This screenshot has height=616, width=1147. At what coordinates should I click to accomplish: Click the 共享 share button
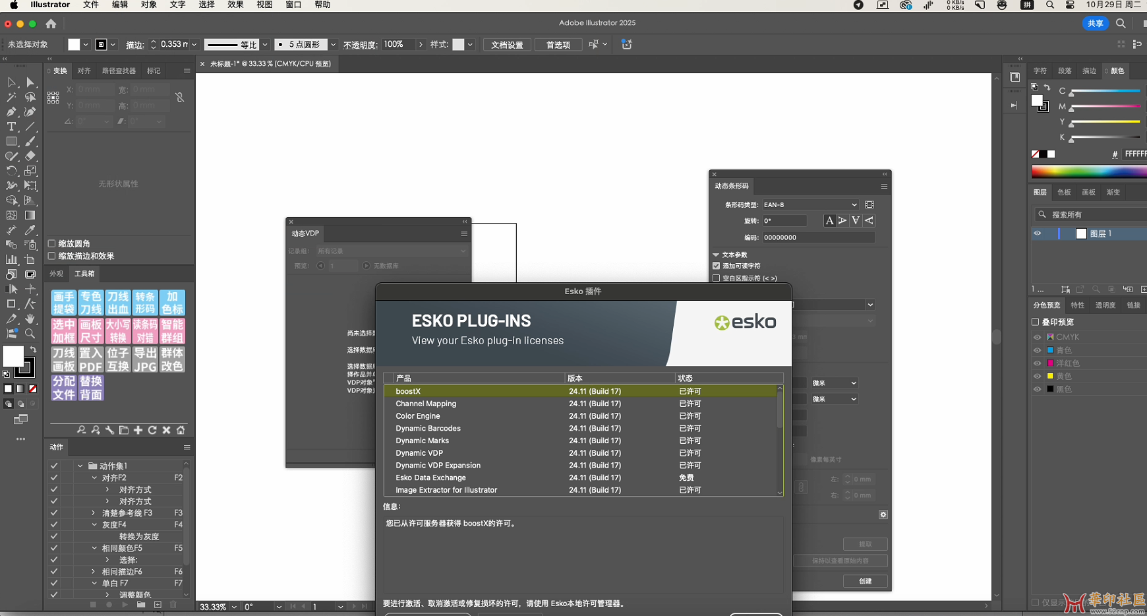click(x=1095, y=24)
